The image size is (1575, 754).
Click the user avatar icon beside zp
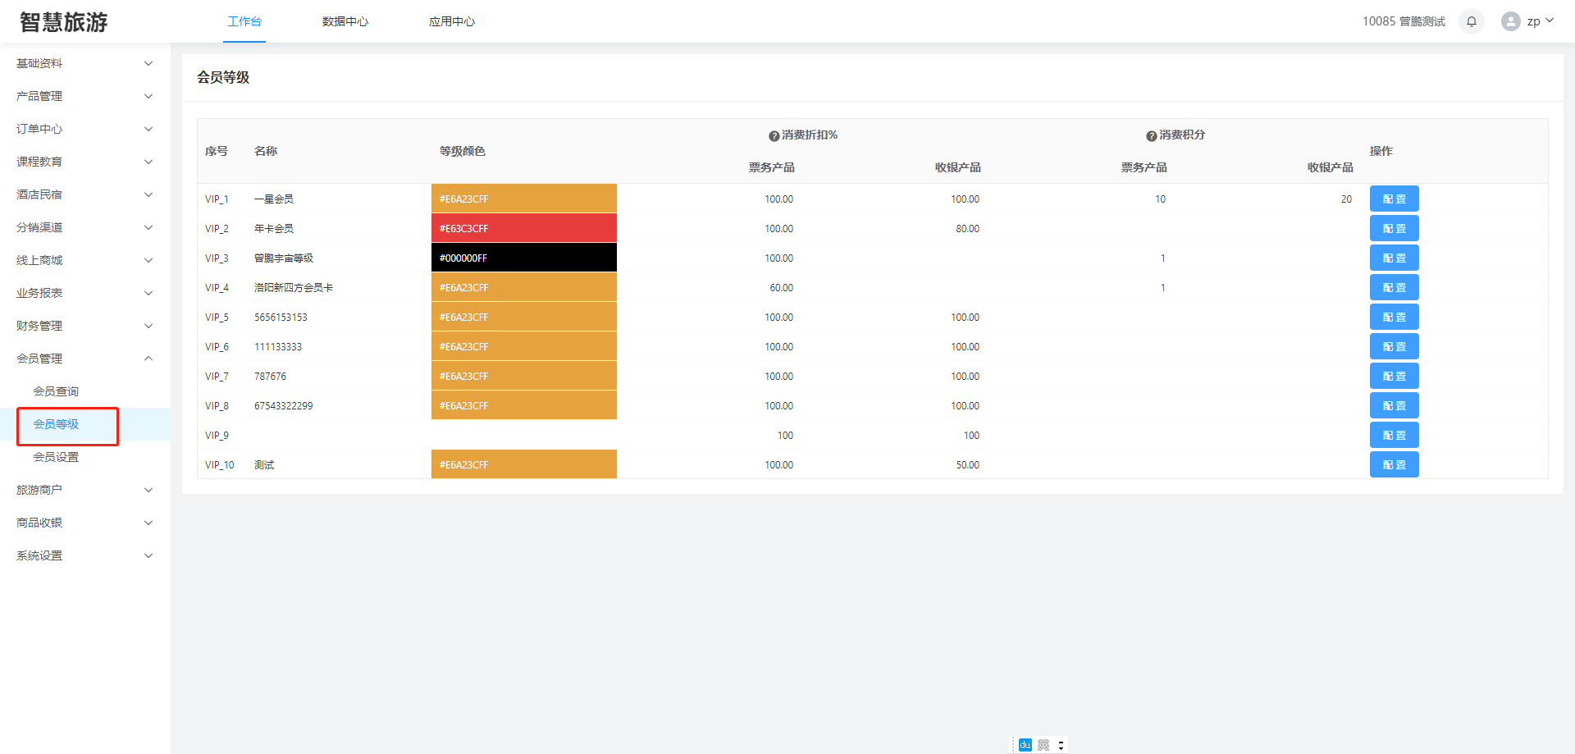tap(1511, 21)
